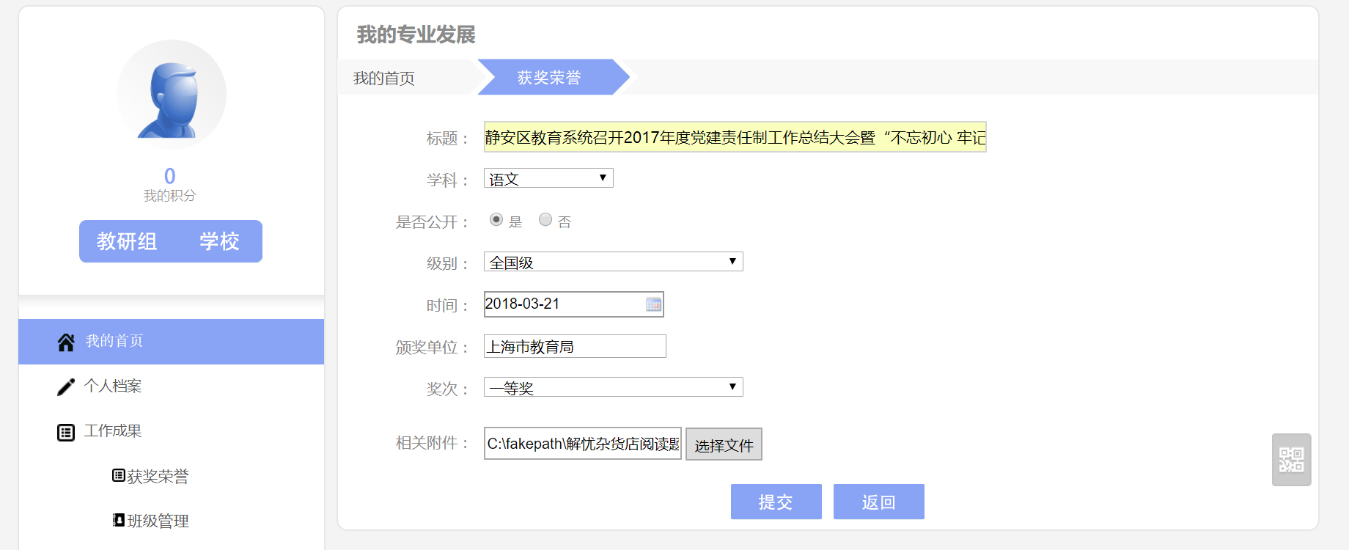Viewport: 1349px width, 550px height.
Task: Click the 教研组 button under the score
Action: (127, 241)
